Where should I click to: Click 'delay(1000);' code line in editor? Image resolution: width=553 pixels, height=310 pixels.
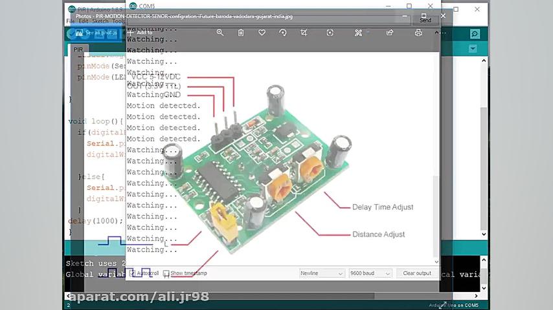point(96,221)
